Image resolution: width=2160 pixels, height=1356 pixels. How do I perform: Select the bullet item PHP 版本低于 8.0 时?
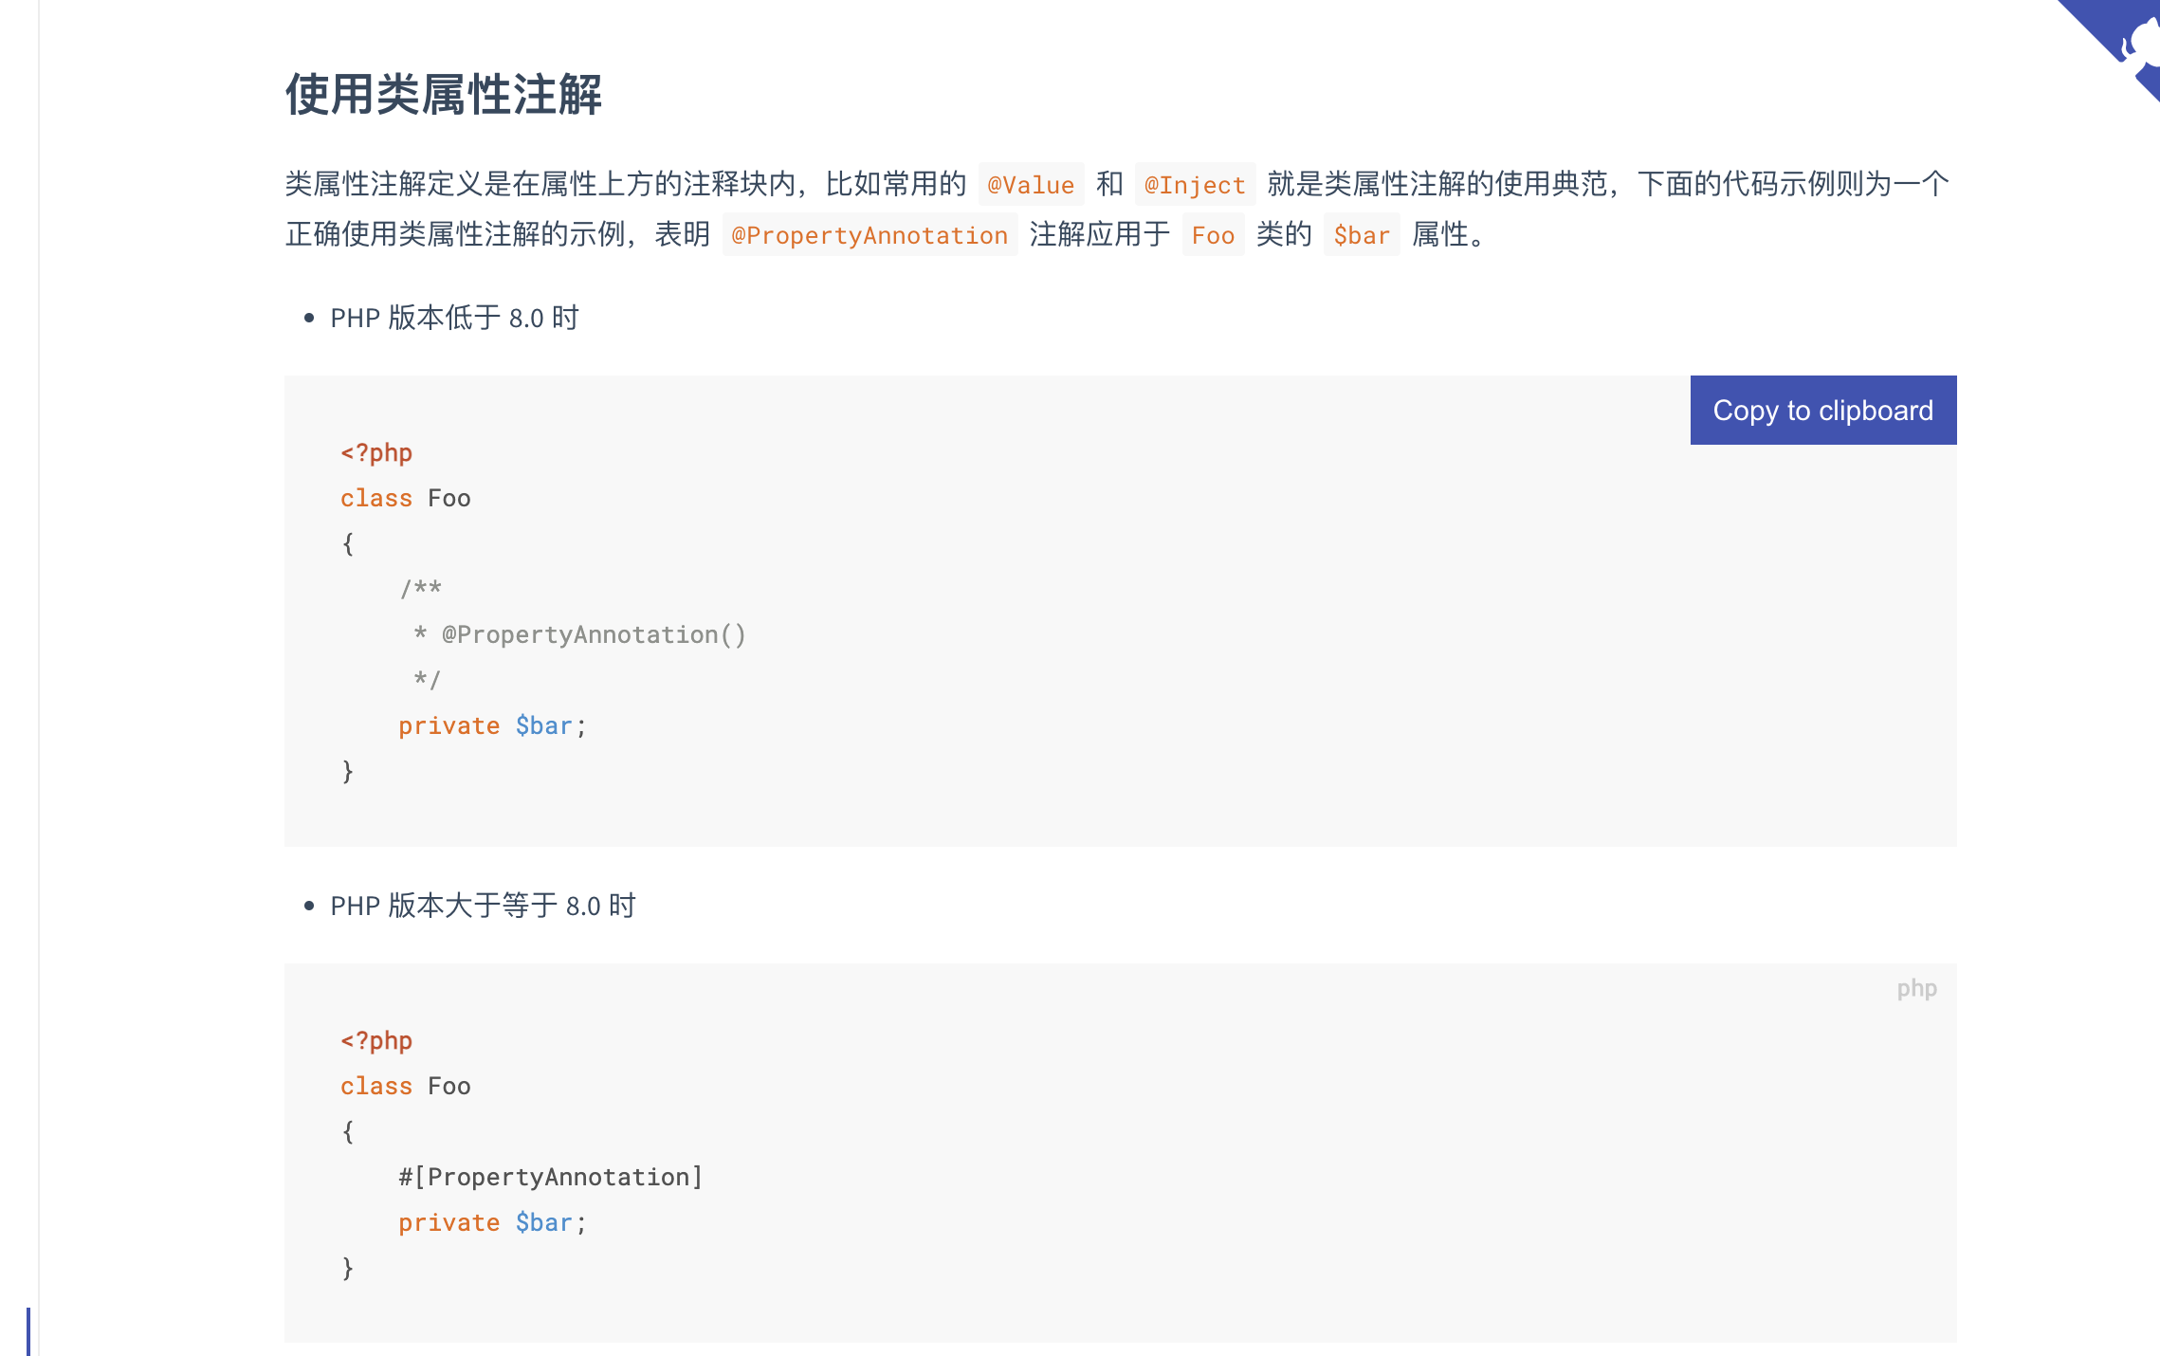[x=454, y=318]
